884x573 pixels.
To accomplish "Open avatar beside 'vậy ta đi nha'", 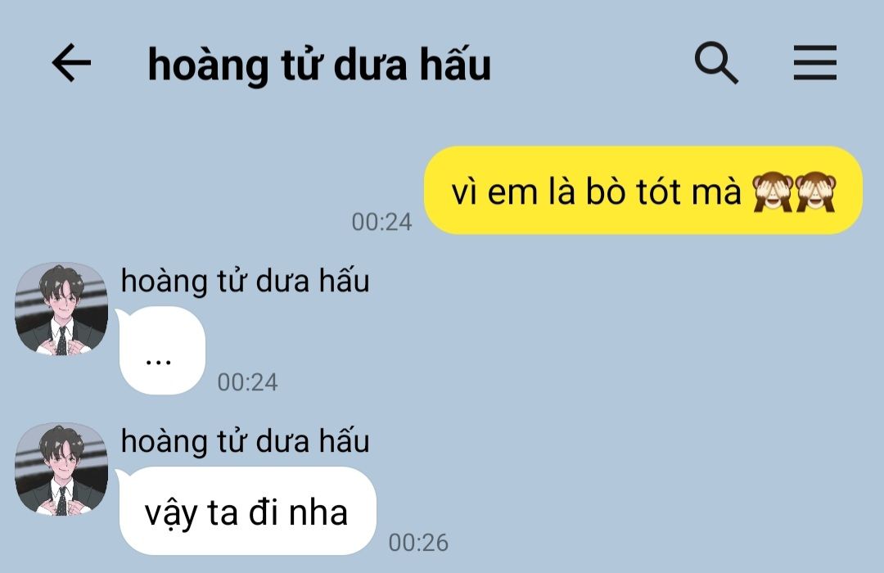I will (x=61, y=469).
